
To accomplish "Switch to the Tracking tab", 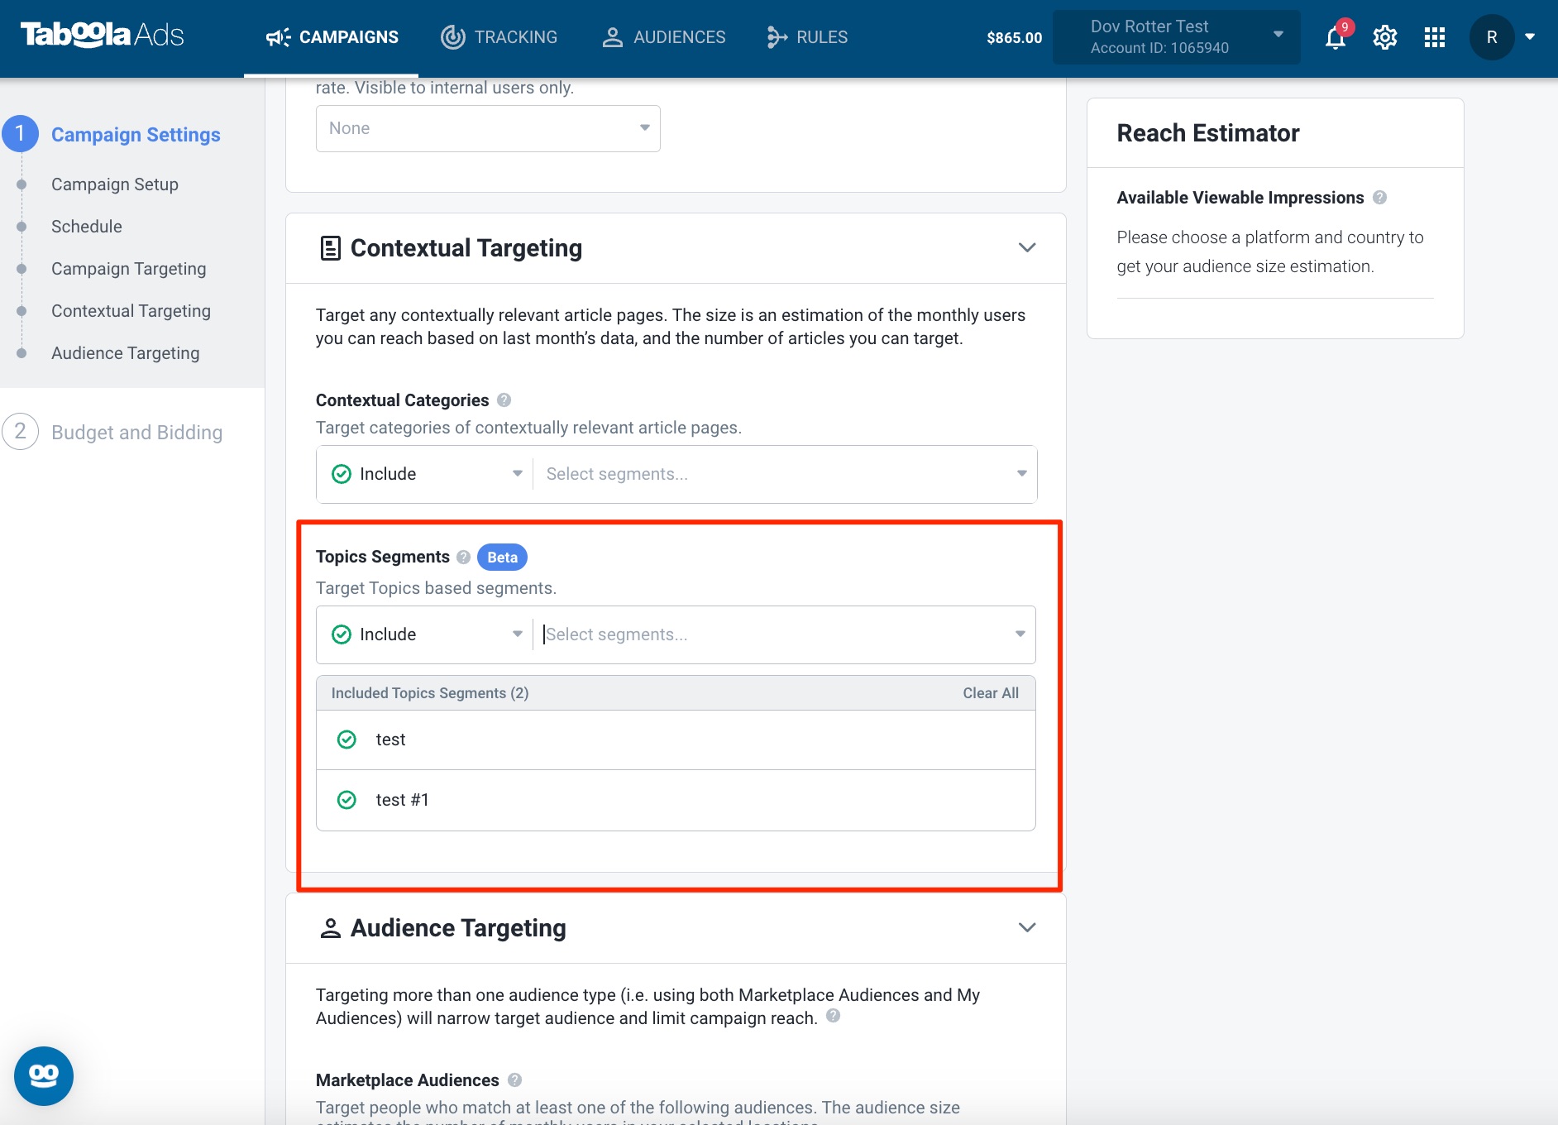I will 499,37.
